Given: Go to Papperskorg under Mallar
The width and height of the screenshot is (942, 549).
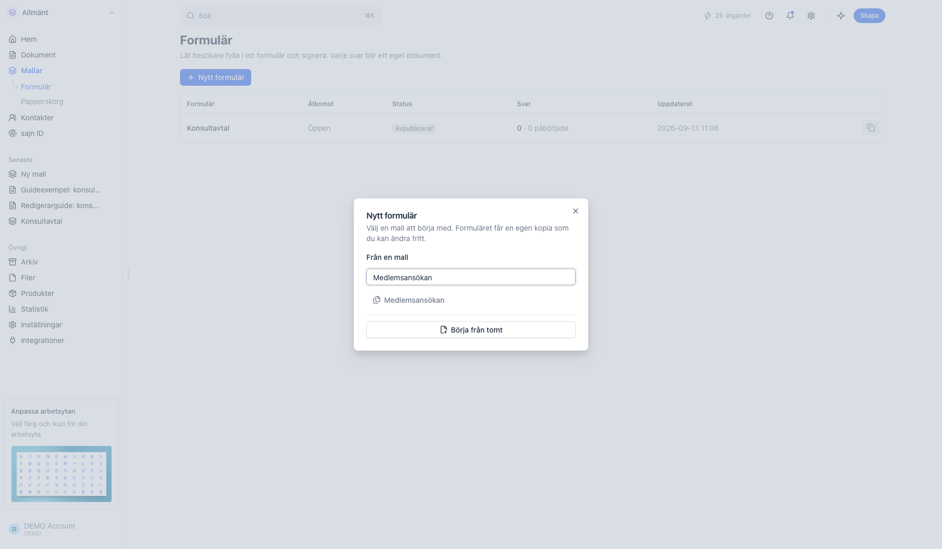Looking at the screenshot, I should point(42,101).
